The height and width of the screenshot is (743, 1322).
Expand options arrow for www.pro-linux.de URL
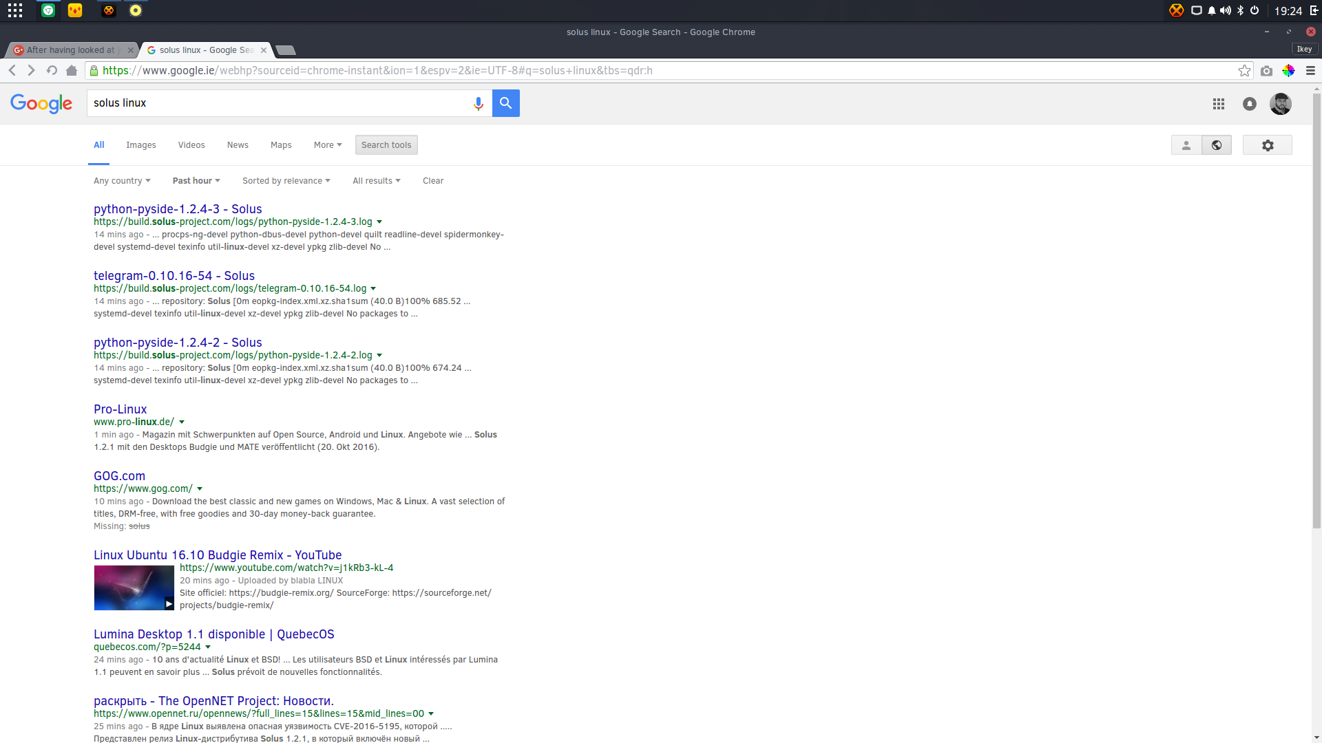click(x=182, y=422)
